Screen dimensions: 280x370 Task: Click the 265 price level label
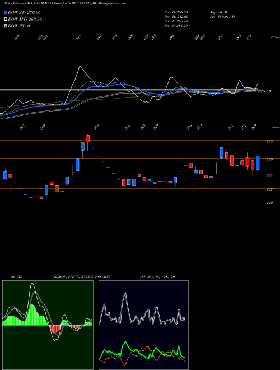click(269, 175)
